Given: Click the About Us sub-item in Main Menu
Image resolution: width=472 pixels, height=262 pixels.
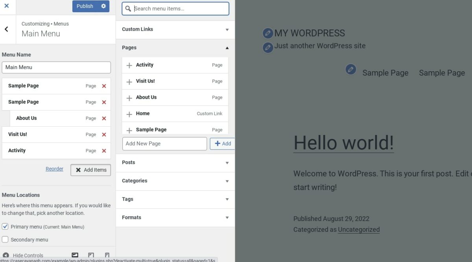Looking at the screenshot, I should click(x=26, y=118).
